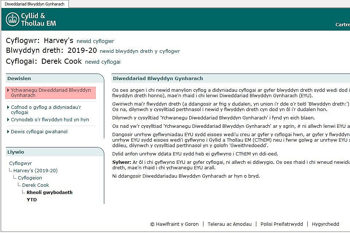Click arrow beside 'Crynodeb o'r flwyddyn'

coord(8,120)
